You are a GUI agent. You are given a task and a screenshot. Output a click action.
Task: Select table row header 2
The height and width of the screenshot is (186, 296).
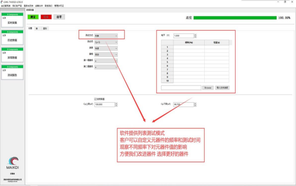coord(167,51)
